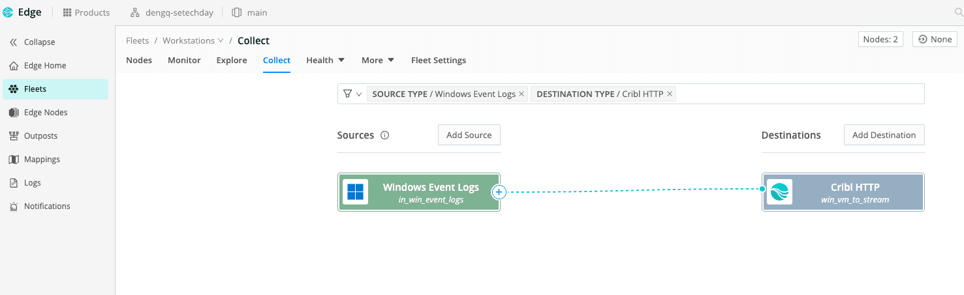This screenshot has width=964, height=295.
Task: Open the Cribl HTTP destination tile
Action: 843,192
